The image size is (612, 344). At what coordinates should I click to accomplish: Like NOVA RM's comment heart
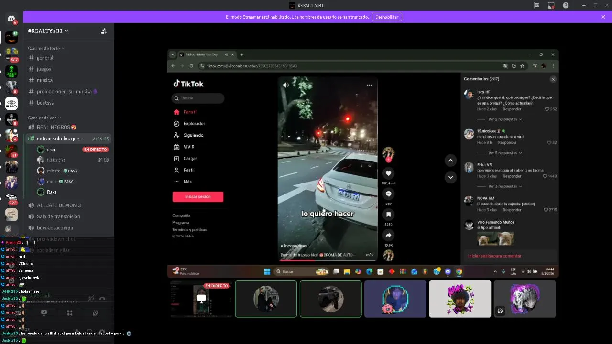[546, 210]
